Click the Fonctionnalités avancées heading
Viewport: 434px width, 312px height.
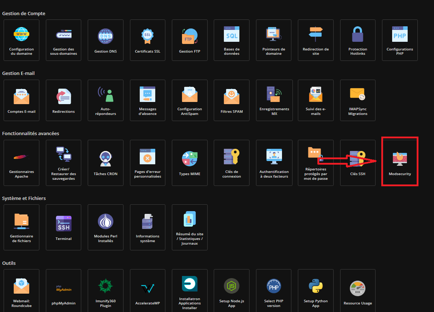[x=31, y=133]
